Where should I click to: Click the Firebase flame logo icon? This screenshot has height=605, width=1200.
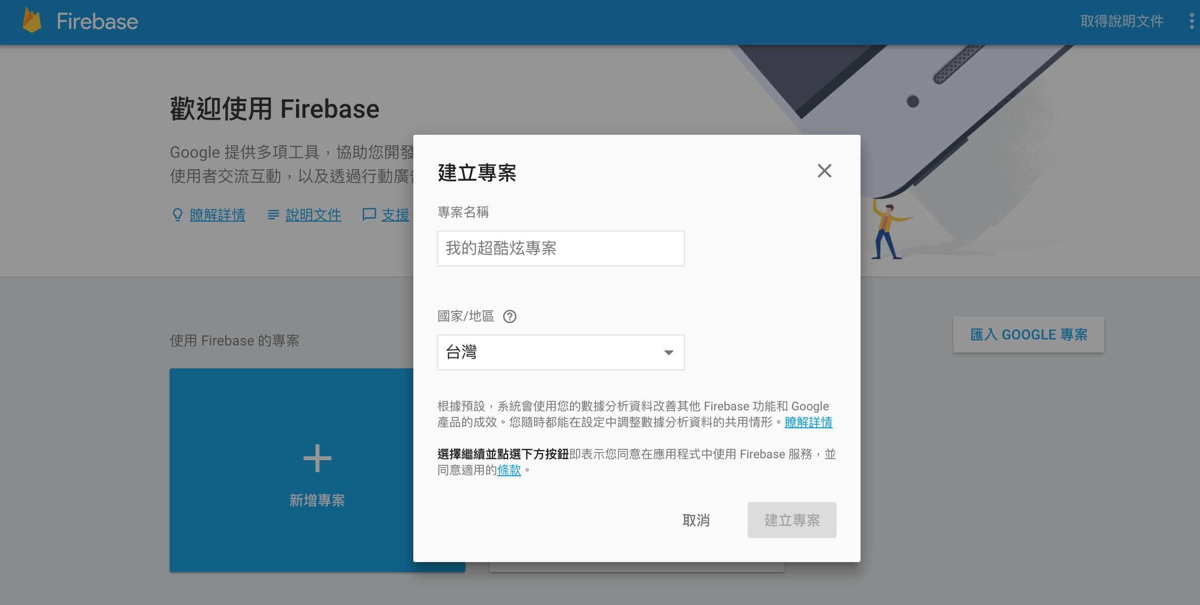(32, 21)
